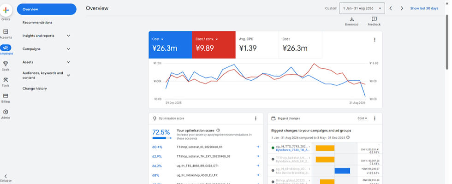Click the -62.98% change value
This screenshot has height=184, width=452.
point(374,153)
